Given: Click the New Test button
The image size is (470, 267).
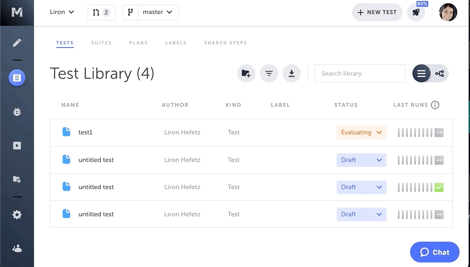Looking at the screenshot, I should click(377, 12).
